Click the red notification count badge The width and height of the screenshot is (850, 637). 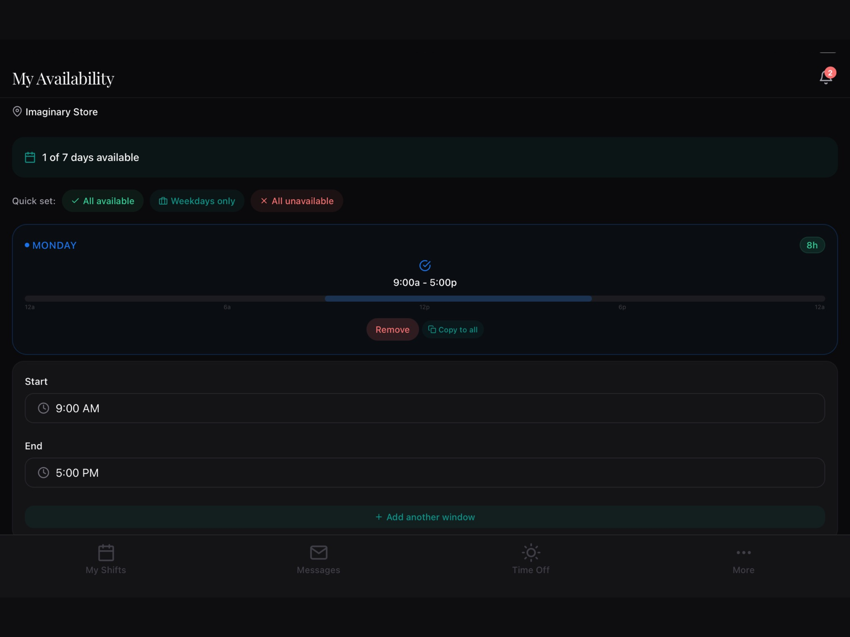pyautogui.click(x=830, y=72)
